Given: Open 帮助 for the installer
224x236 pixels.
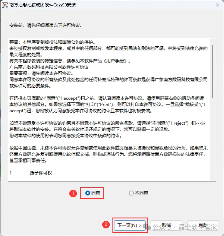Looking at the screenshot, I should tap(203, 225).
